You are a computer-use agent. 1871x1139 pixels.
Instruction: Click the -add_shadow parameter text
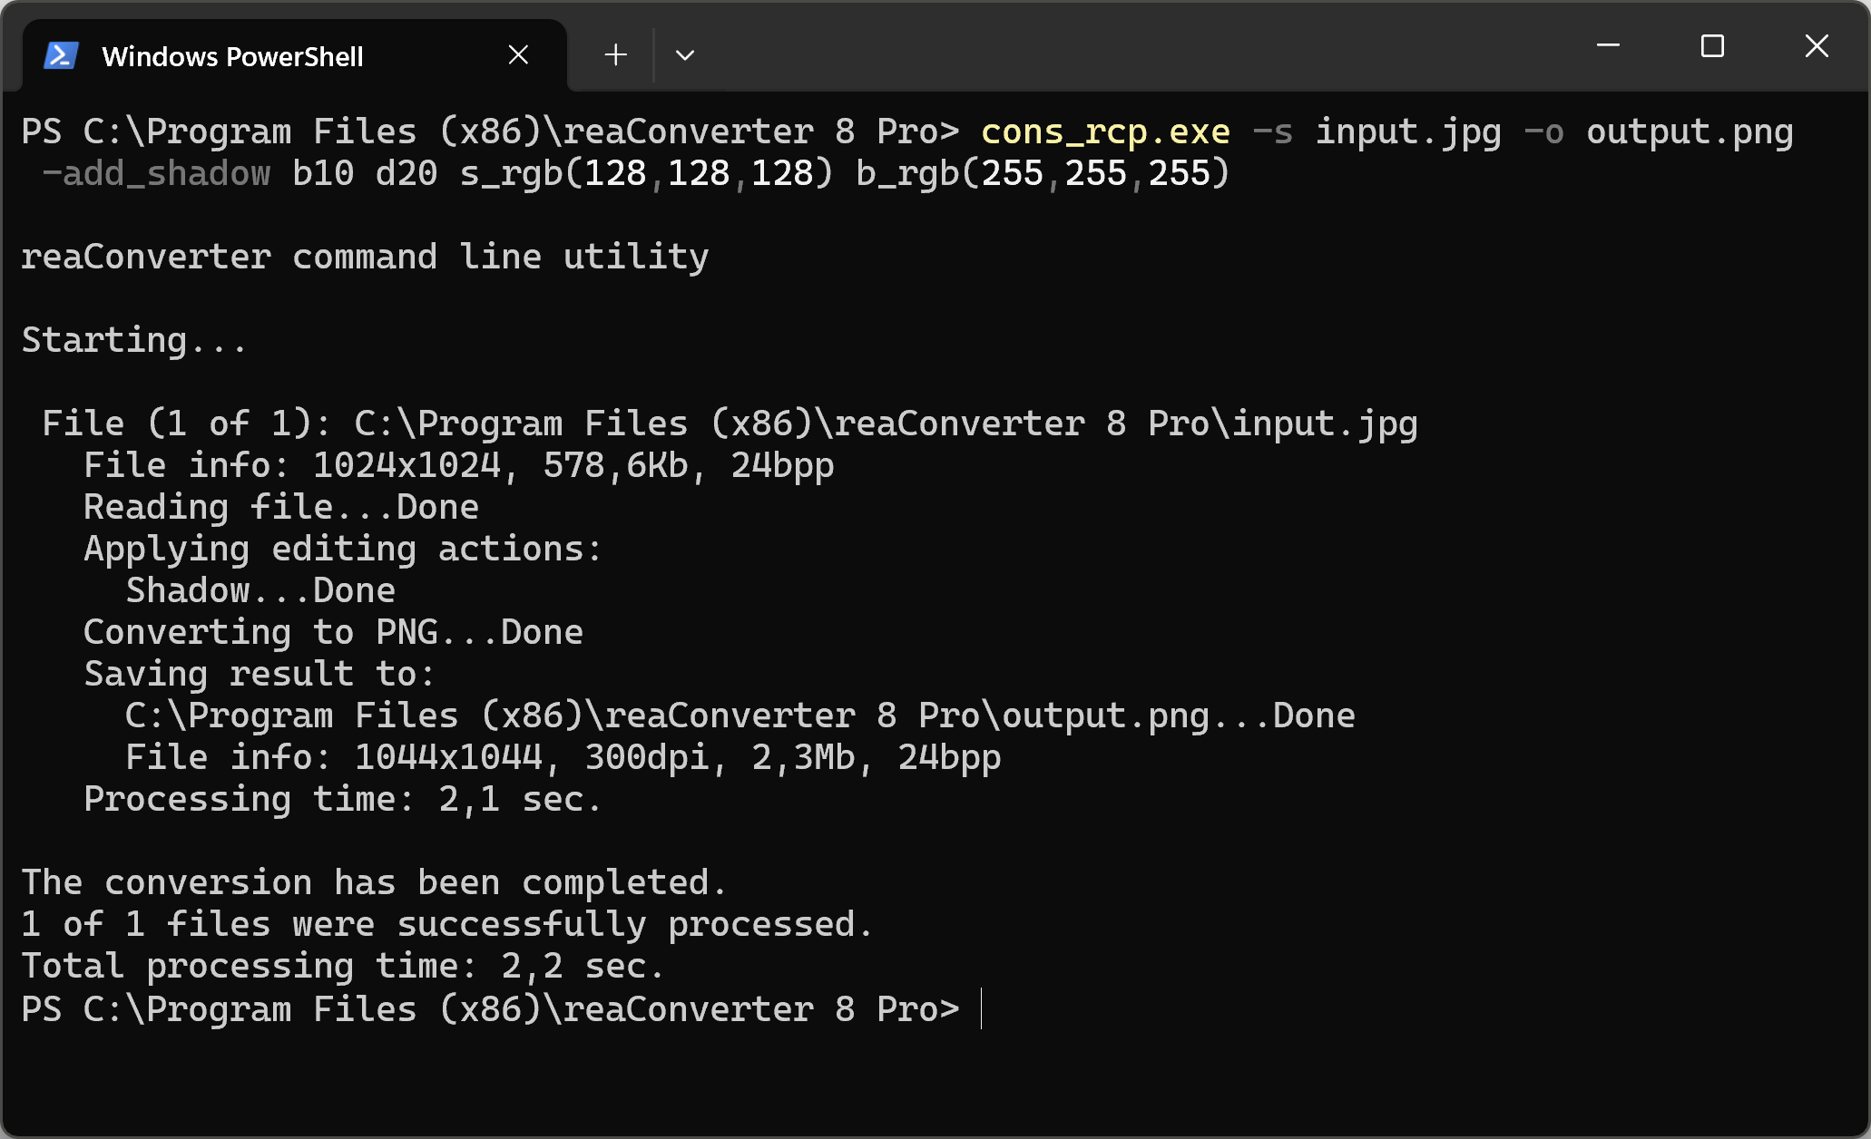coord(156,174)
